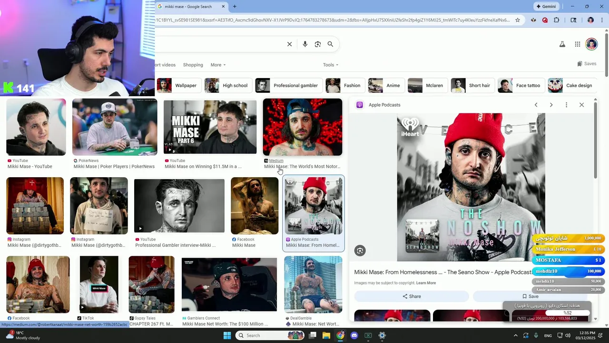This screenshot has width=609, height=343.
Task: Open Windows Start menu
Action: click(x=227, y=335)
